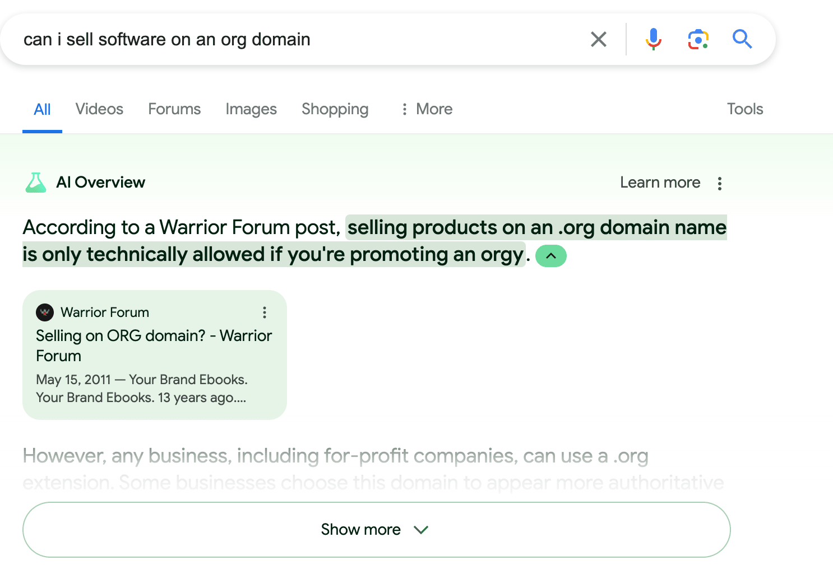Open Google Lens image search icon
This screenshot has height=579, width=833.
[698, 39]
